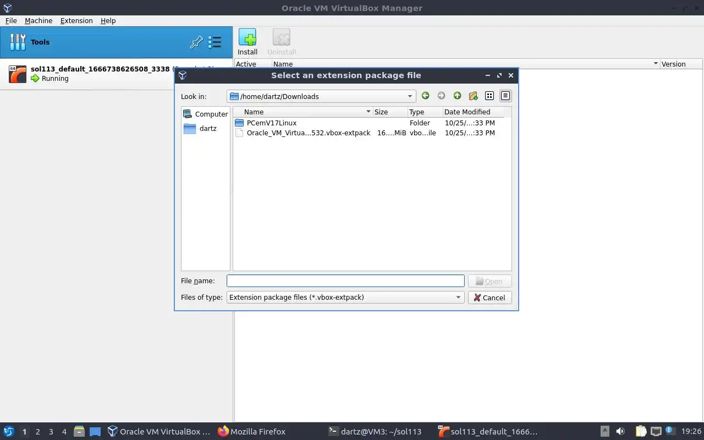
Task: Sort file list by Size column
Action: (390, 112)
